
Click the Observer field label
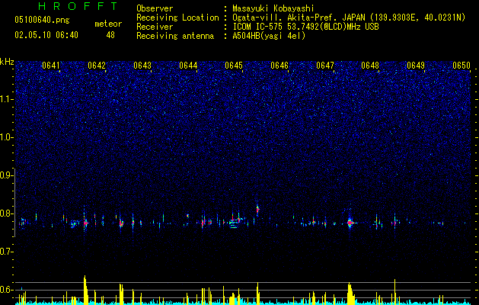click(155, 8)
